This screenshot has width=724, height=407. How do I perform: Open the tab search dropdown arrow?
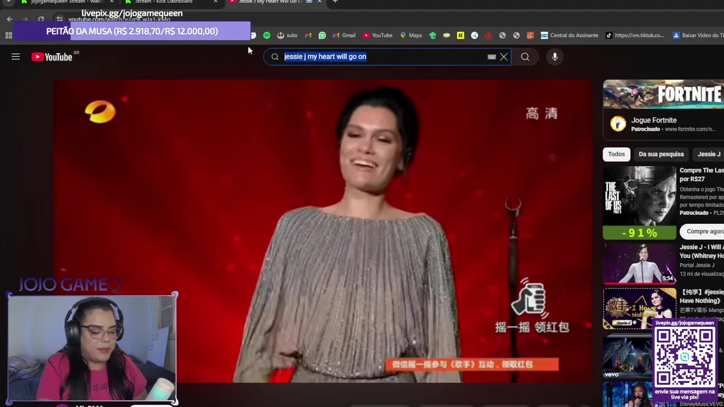(8, 2)
